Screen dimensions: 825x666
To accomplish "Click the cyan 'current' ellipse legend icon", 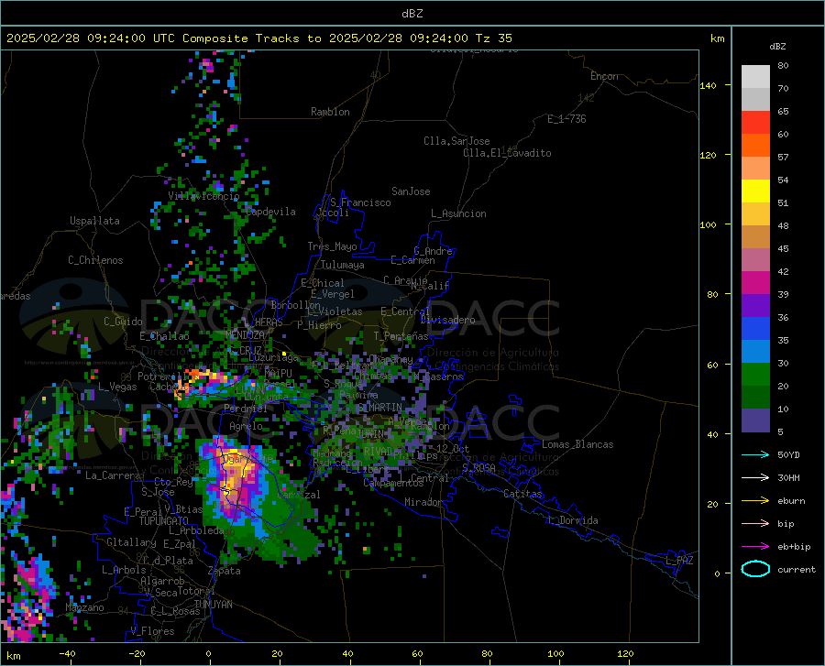I will [x=755, y=569].
